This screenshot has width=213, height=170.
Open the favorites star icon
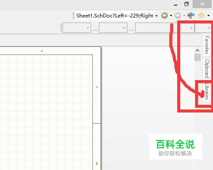[x=201, y=15]
